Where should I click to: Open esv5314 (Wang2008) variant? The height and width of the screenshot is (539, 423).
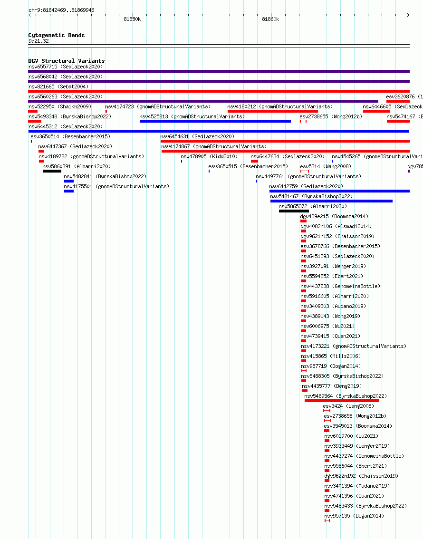tap(326, 166)
